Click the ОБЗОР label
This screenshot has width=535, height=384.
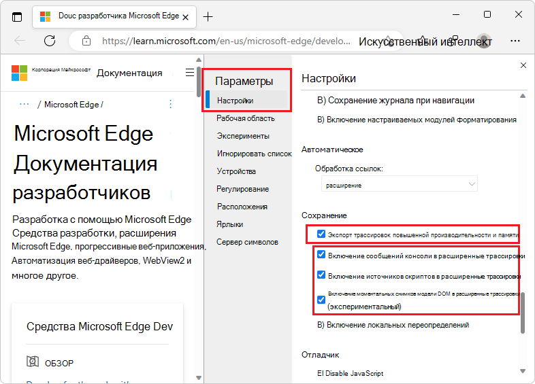tap(59, 364)
